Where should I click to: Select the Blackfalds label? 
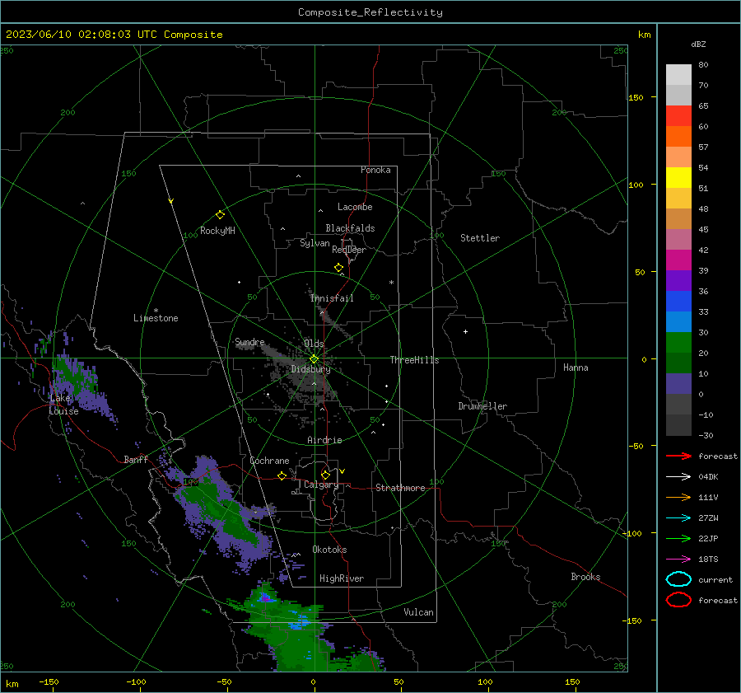(350, 228)
